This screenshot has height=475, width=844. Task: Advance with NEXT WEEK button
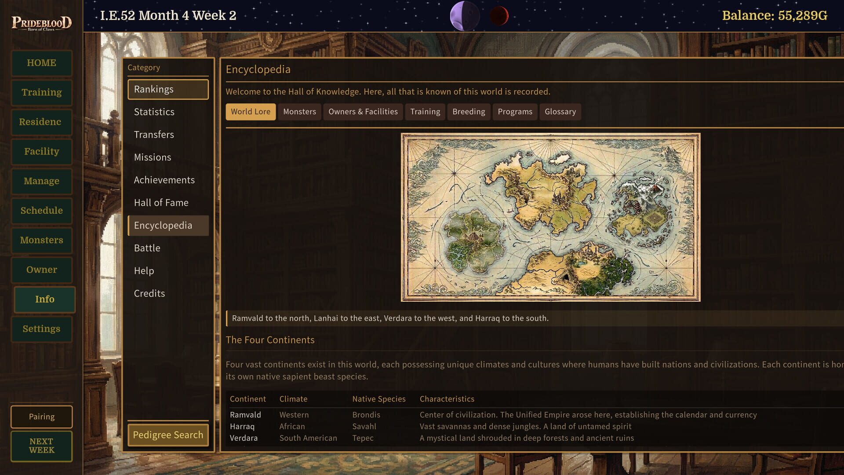coord(41,446)
